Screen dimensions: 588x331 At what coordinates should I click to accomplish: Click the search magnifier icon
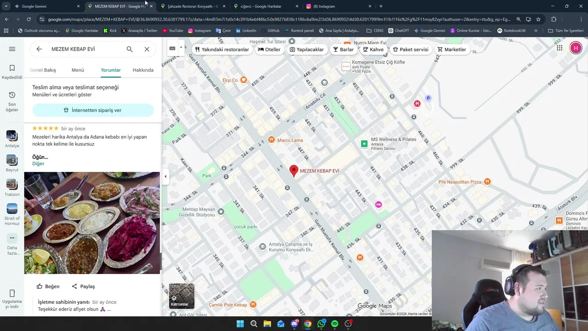click(x=130, y=49)
